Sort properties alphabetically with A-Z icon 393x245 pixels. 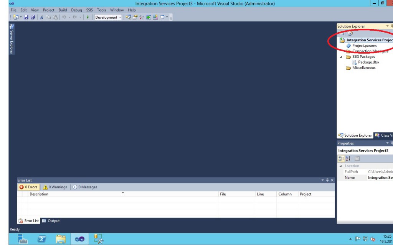click(x=348, y=158)
